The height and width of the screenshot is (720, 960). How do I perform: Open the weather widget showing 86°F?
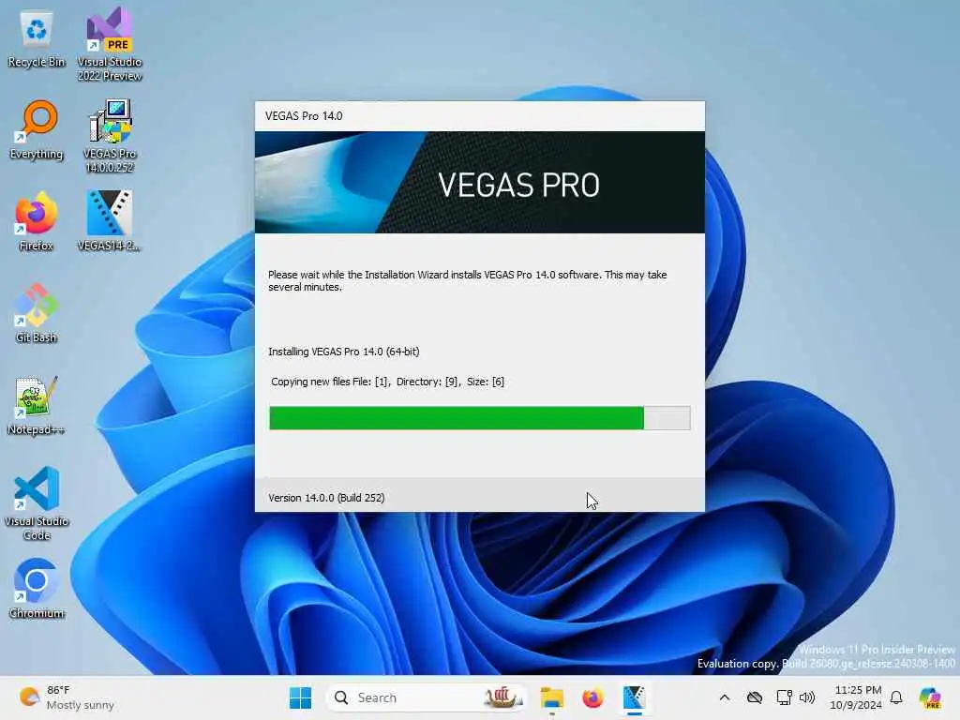click(x=67, y=697)
